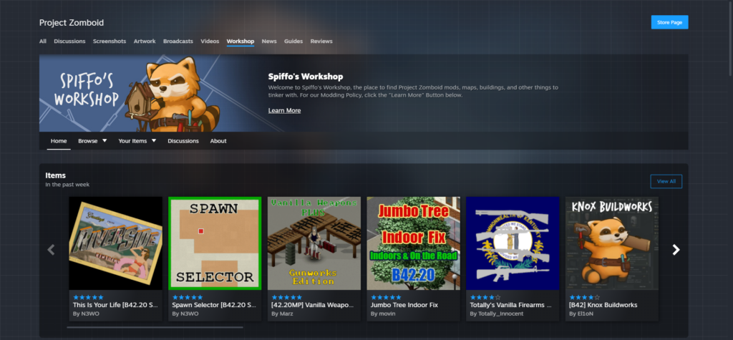Click the This Is Your Life [B42.20 title
Screen dimensions: 733x340
click(x=114, y=305)
